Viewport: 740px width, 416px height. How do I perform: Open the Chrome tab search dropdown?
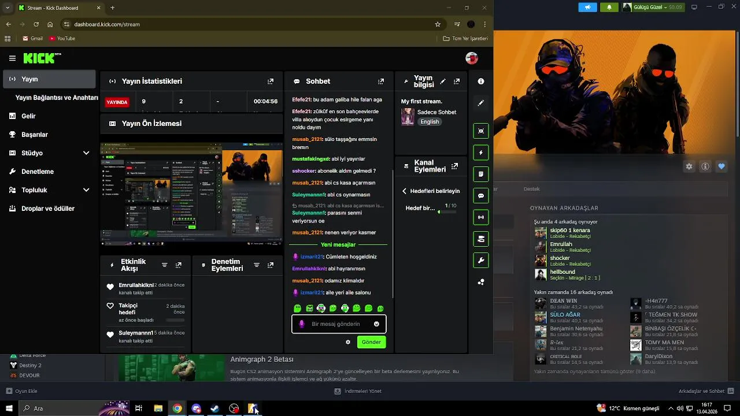tap(8, 8)
